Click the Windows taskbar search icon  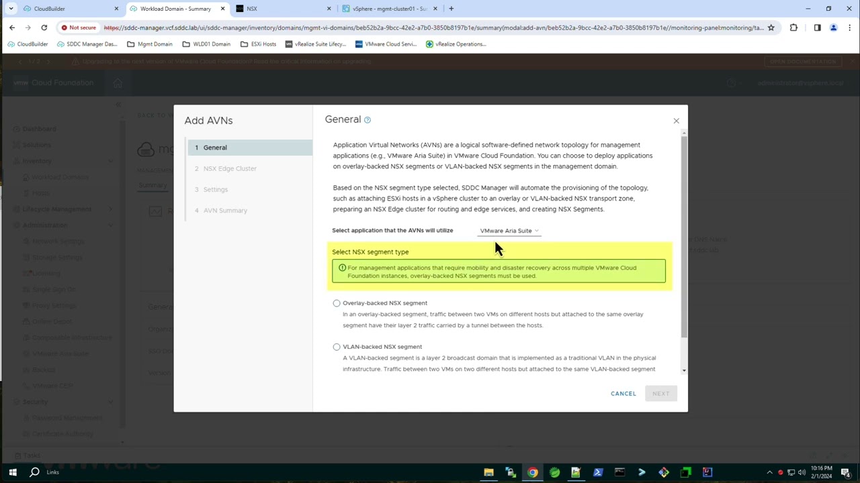34,472
